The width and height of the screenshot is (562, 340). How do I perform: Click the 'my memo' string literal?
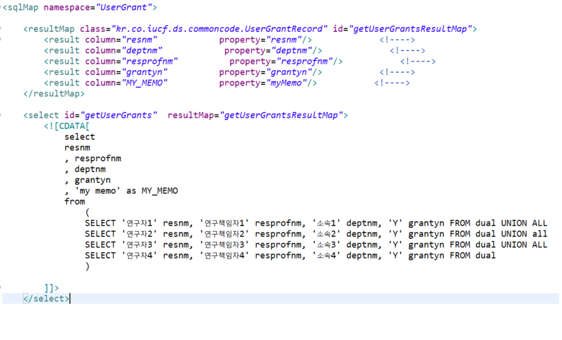[x=98, y=191]
